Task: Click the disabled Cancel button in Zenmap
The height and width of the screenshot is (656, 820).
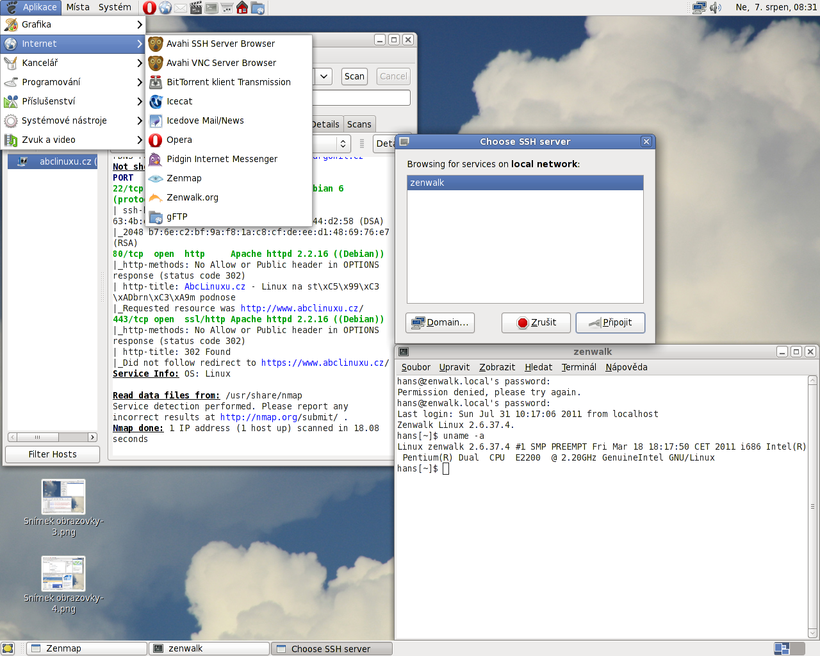Action: (393, 76)
